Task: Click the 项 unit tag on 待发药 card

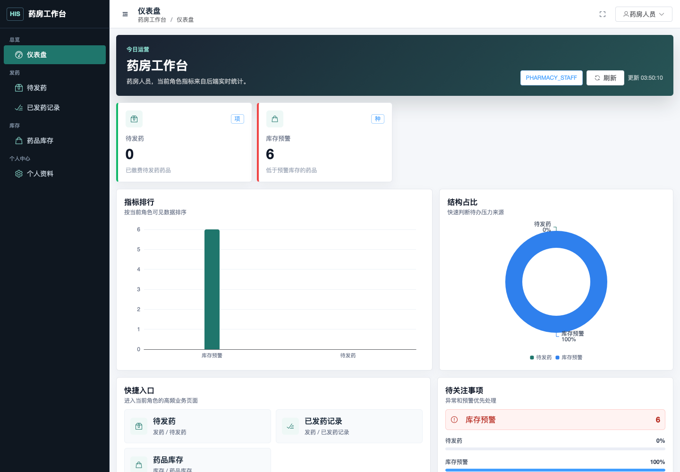Action: (238, 119)
